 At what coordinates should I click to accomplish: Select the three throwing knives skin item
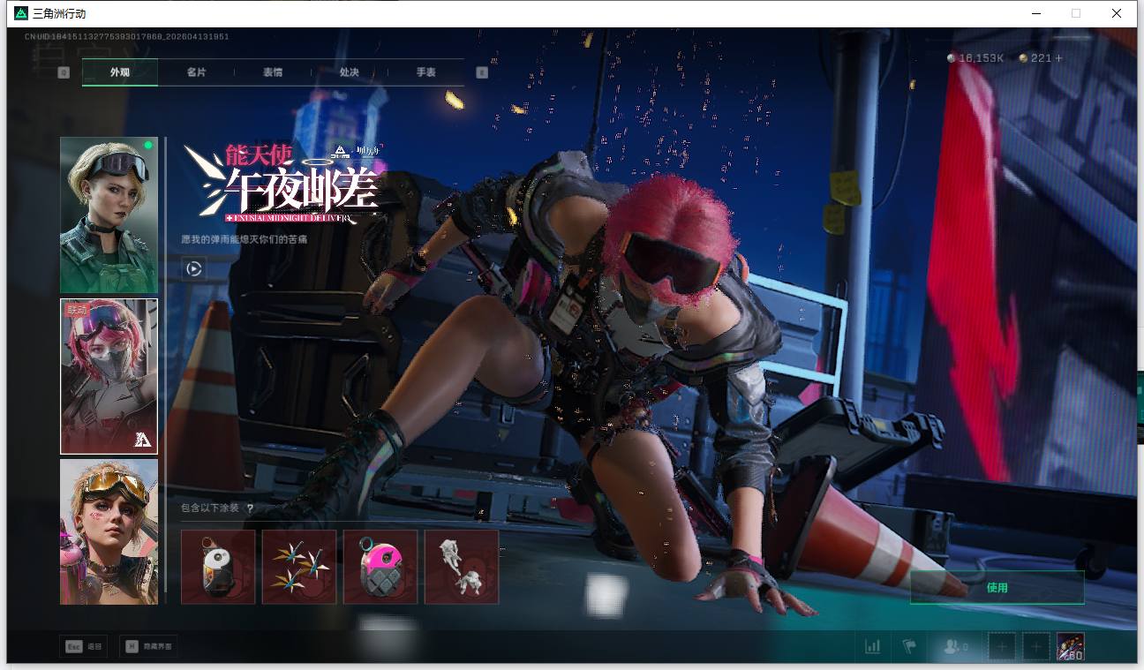coord(299,567)
